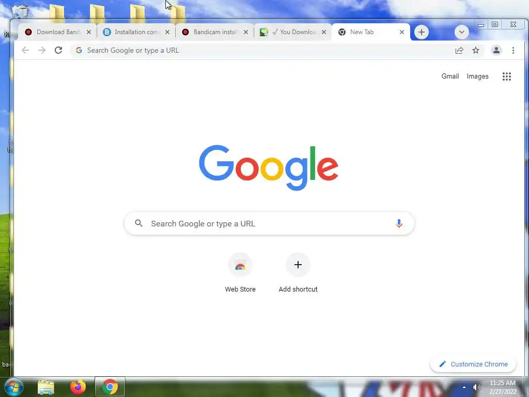Click the magnifier icon in the search box
This screenshot has width=529, height=397.
tap(138, 223)
